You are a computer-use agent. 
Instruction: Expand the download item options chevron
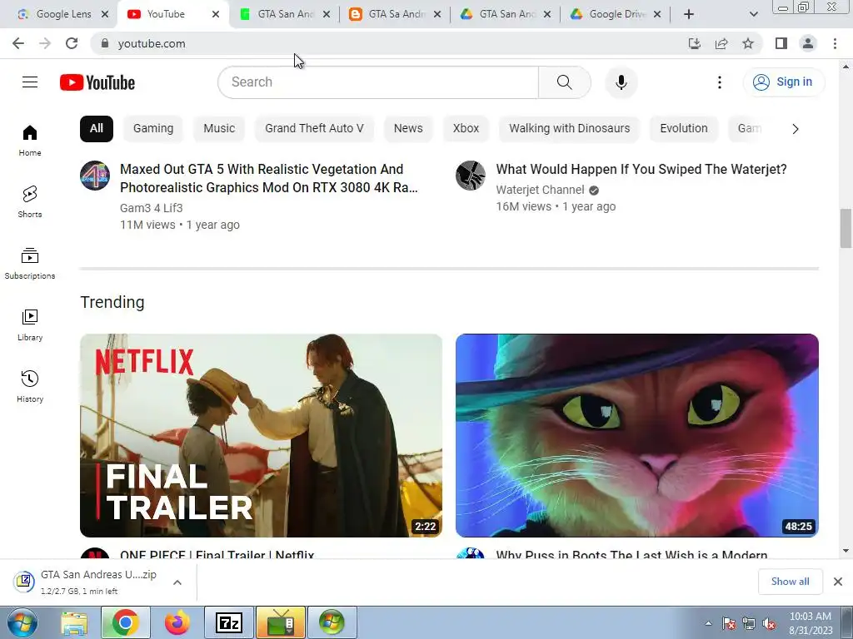coord(177,582)
